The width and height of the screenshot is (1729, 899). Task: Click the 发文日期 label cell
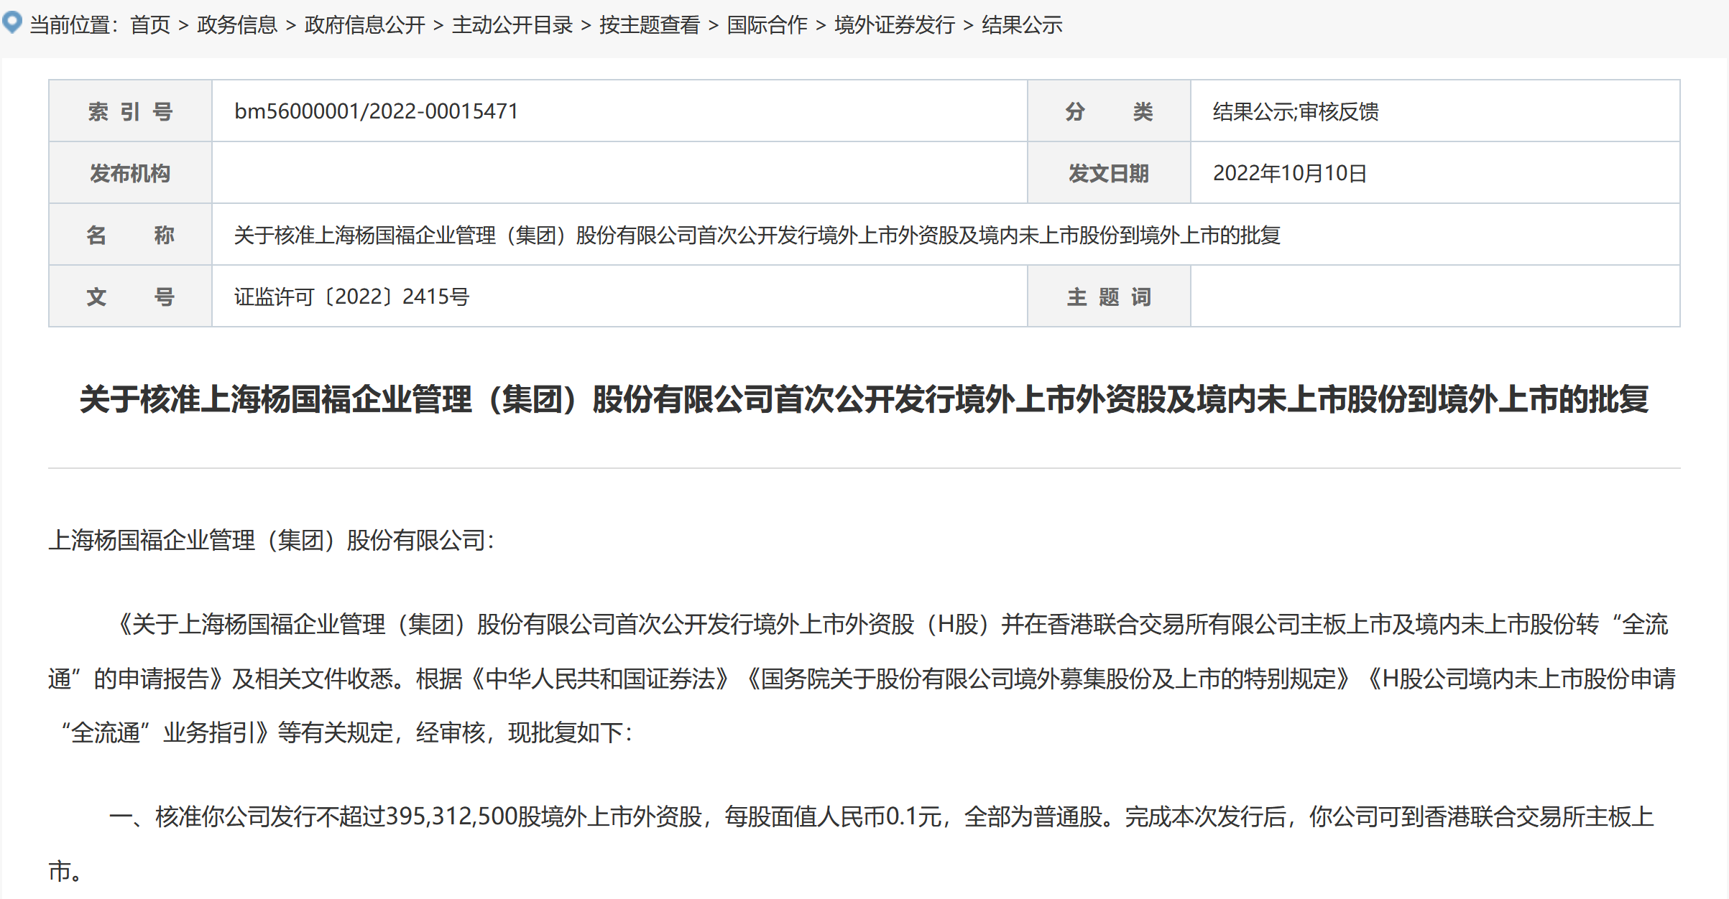pyautogui.click(x=1109, y=173)
